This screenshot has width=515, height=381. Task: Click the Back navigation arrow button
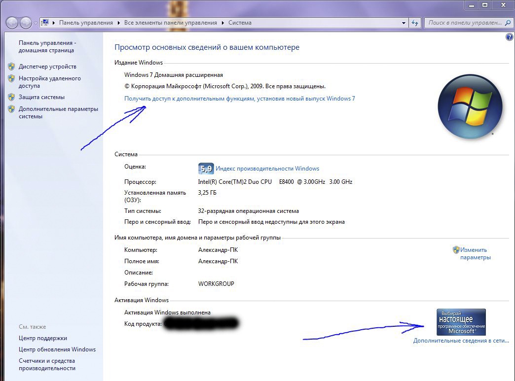coord(12,23)
